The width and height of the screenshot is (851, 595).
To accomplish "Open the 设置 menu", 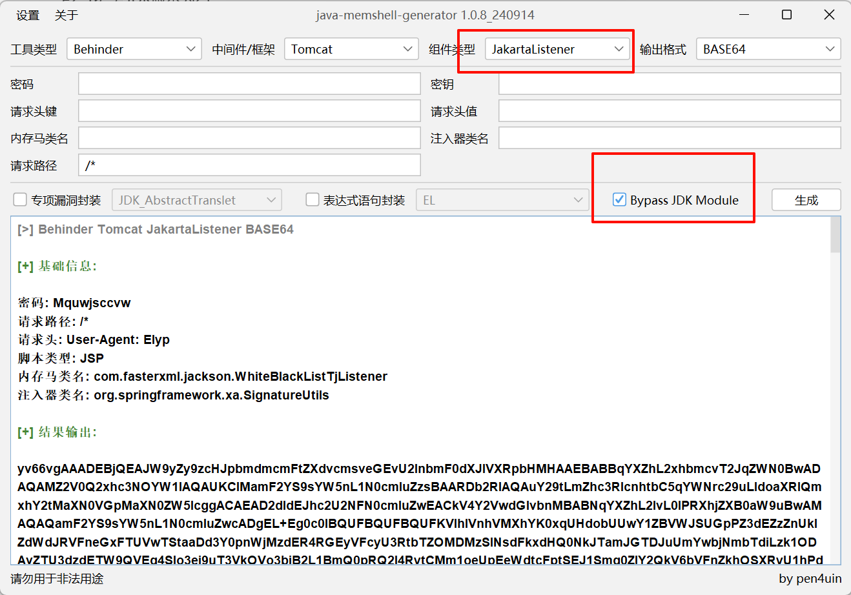I will [x=28, y=15].
